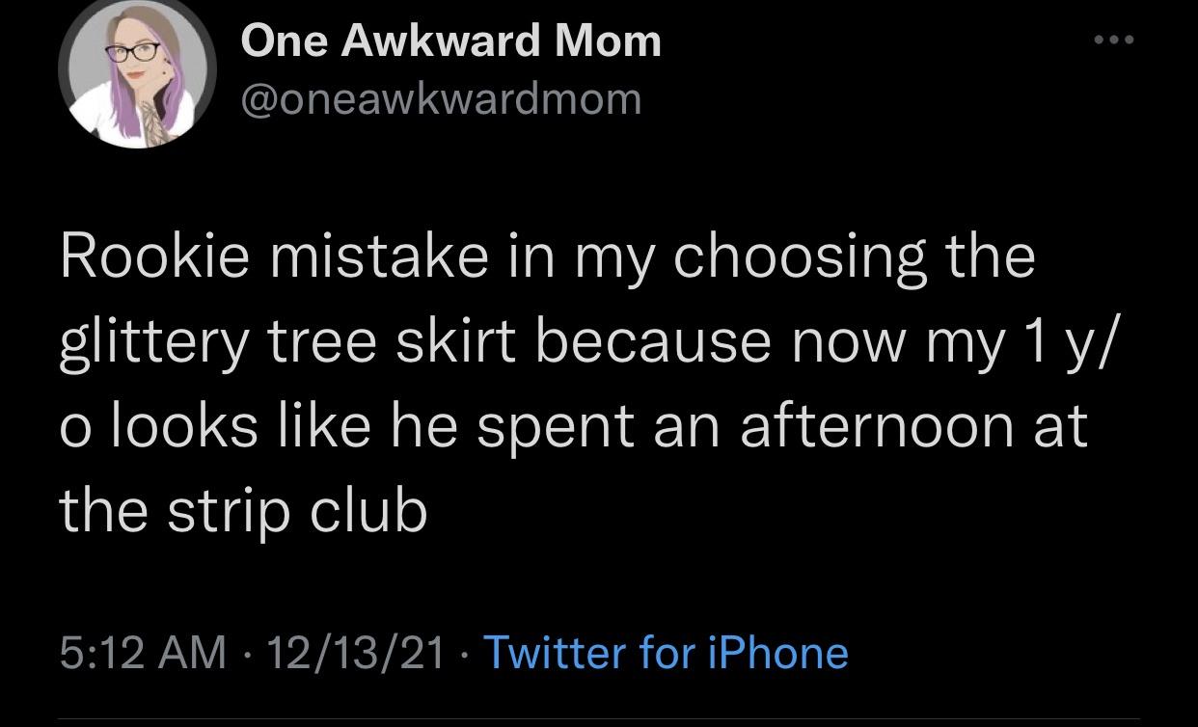Visit the @oneawkwardmom handle
The image size is (1198, 727).
[441, 99]
